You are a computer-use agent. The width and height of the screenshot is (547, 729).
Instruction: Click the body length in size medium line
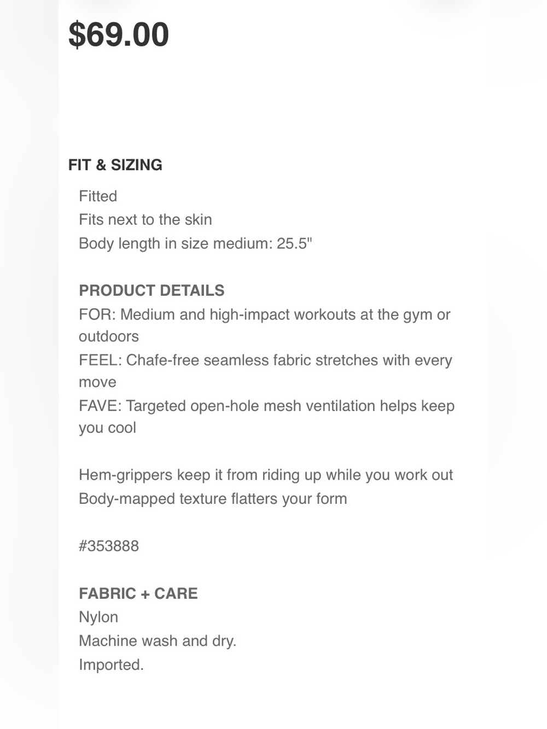[x=195, y=243]
